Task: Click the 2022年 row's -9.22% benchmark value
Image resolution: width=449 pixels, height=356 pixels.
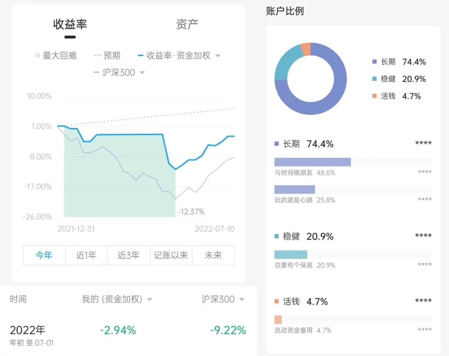Action: (228, 330)
